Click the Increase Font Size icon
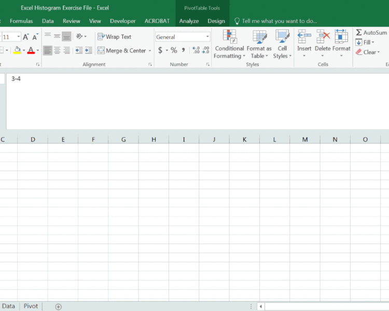389x311 pixels. coord(26,37)
